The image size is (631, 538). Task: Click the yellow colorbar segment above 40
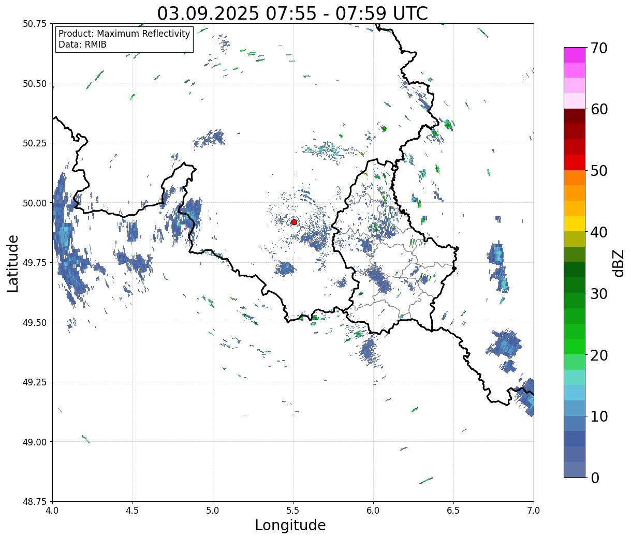[x=575, y=223]
